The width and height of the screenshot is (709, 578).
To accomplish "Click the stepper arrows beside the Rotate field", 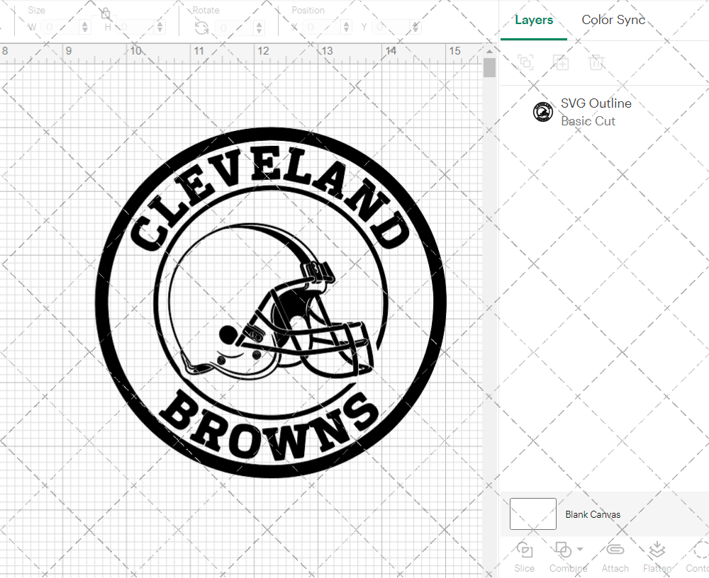I will tap(259, 27).
